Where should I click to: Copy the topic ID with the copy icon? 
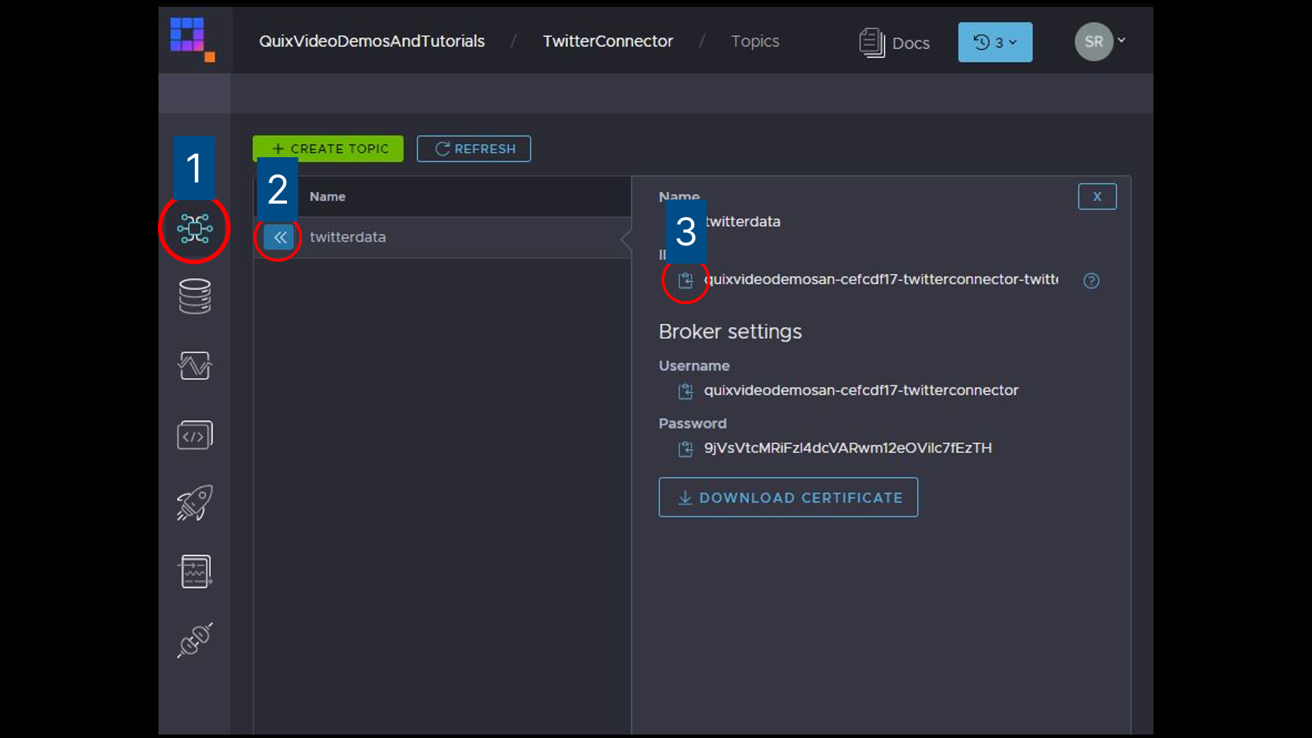[686, 280]
